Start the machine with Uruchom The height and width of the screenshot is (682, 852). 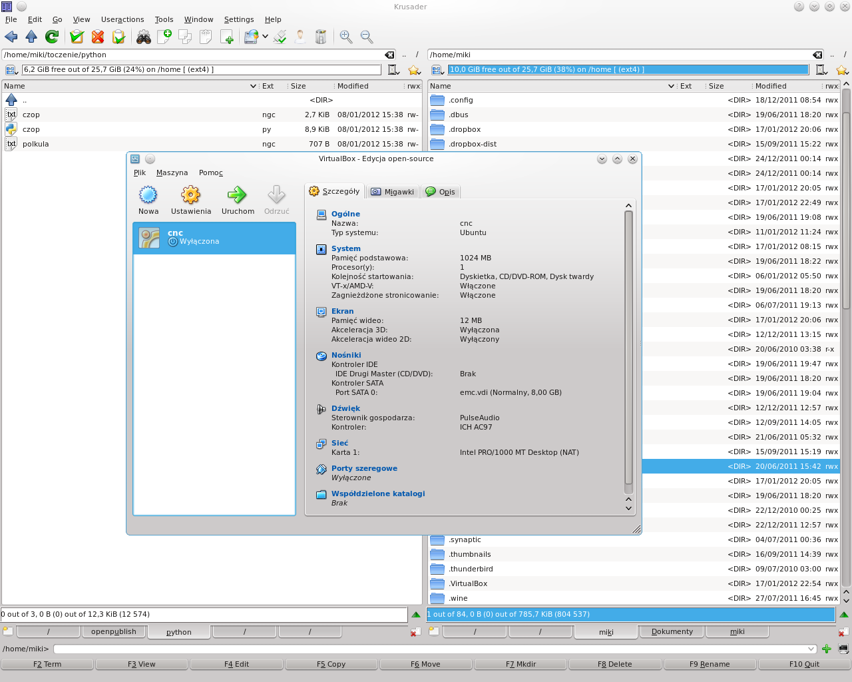pos(238,200)
